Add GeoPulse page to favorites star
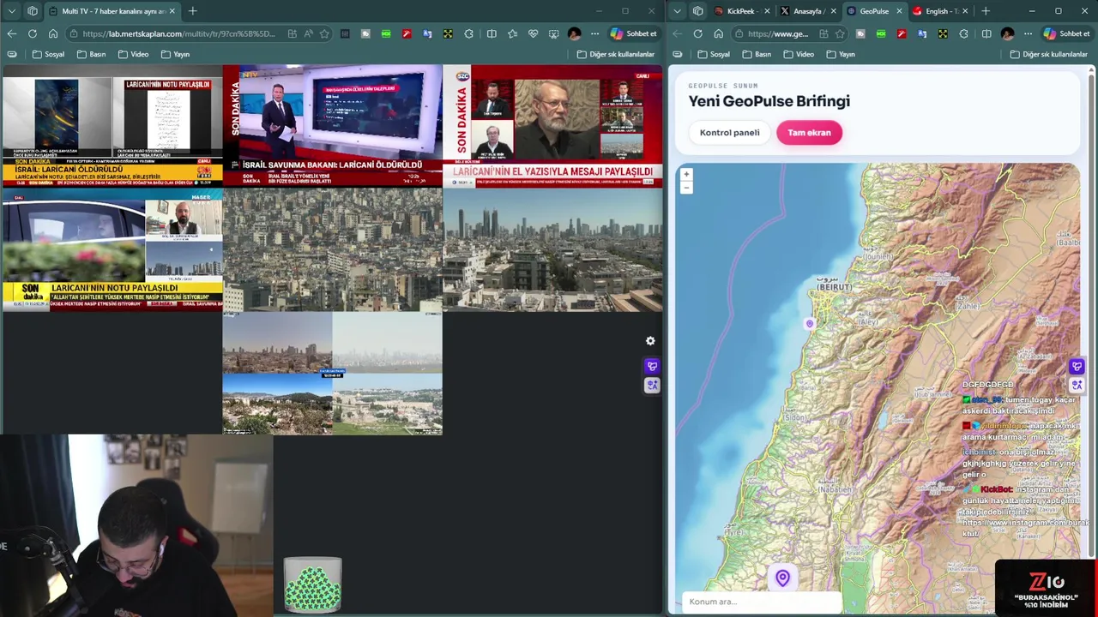Viewport: 1098px width, 617px height. pyautogui.click(x=840, y=33)
